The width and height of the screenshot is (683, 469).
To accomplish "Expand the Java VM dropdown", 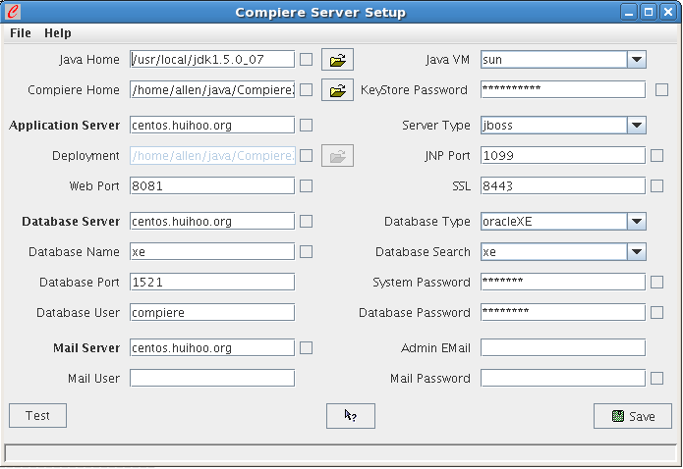I will tap(636, 60).
